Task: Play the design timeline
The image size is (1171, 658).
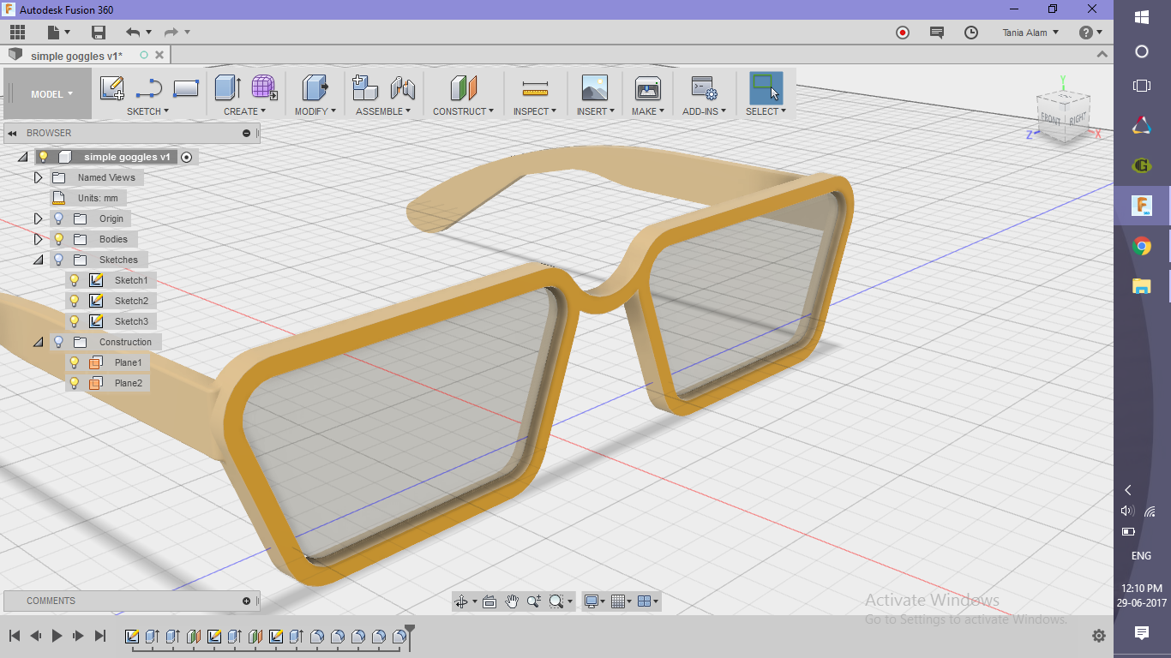Action: coord(57,636)
